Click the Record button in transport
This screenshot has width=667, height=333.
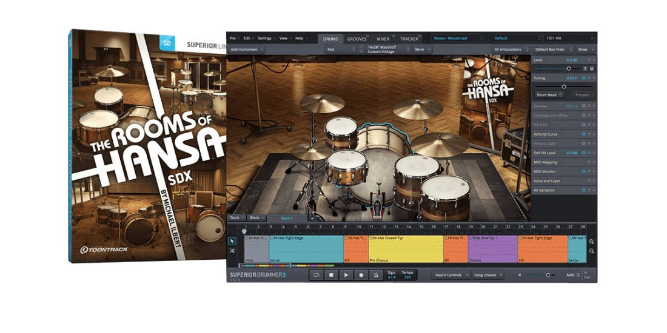[x=361, y=275]
